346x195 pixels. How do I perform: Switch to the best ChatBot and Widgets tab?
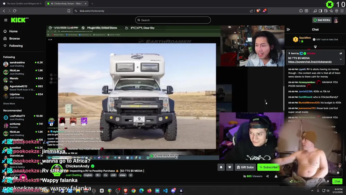coord(22,4)
